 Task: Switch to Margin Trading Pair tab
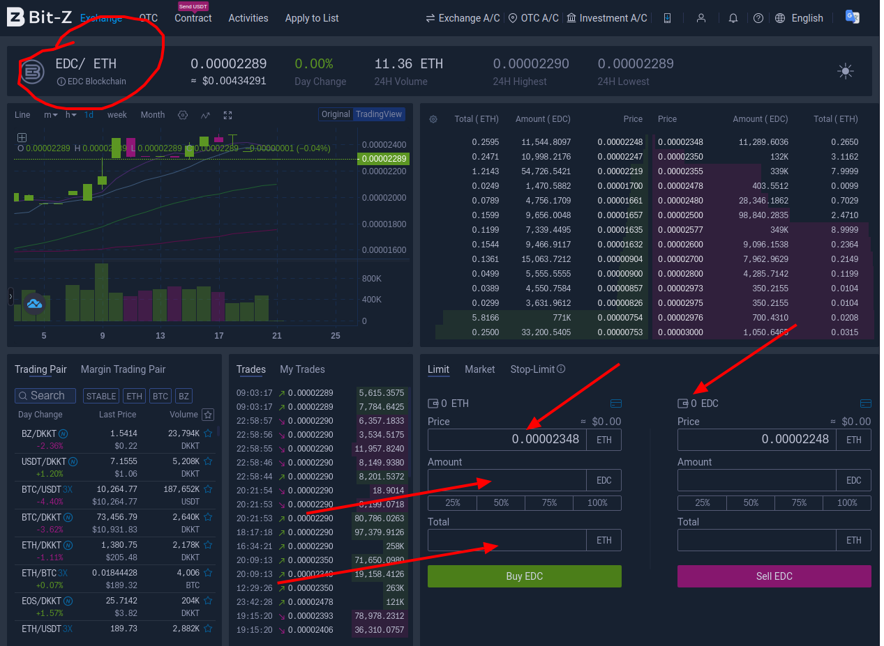coord(123,369)
